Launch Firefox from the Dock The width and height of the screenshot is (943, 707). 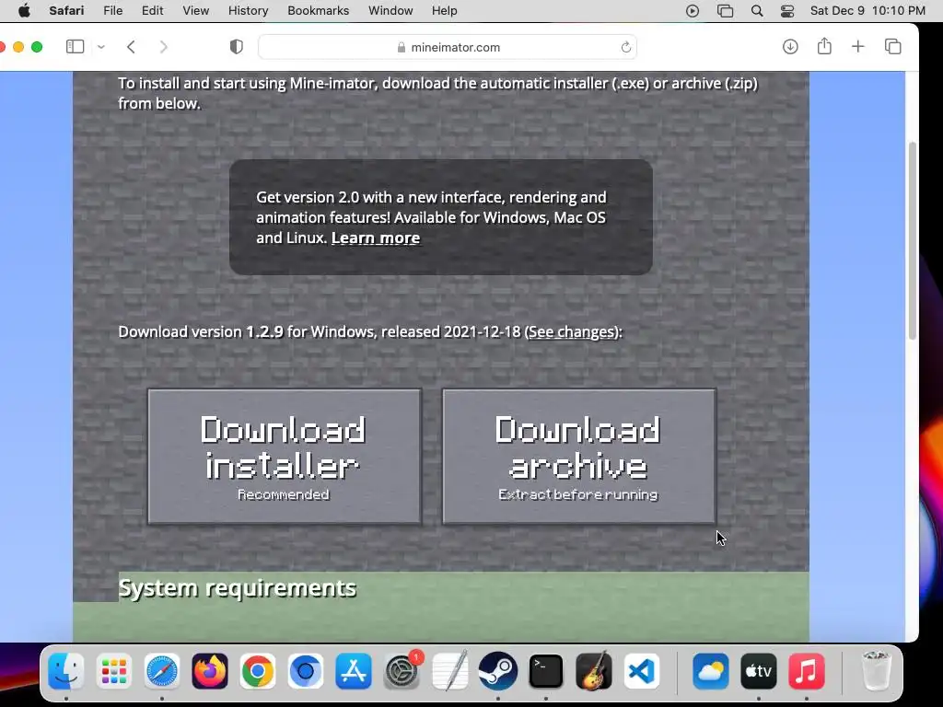tap(210, 671)
